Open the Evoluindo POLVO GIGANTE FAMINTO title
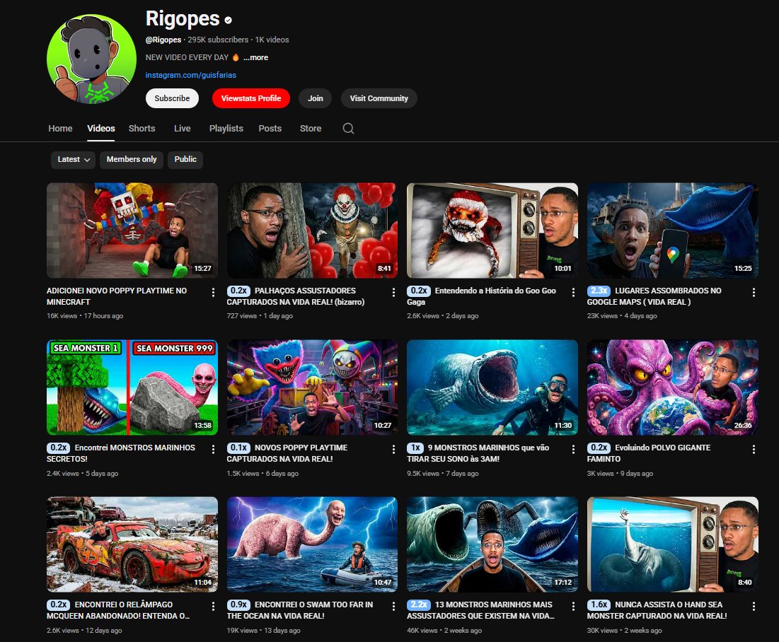The width and height of the screenshot is (779, 642). [649, 453]
